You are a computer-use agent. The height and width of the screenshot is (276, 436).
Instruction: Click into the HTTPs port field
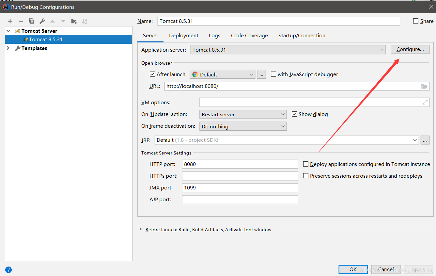[240, 176]
